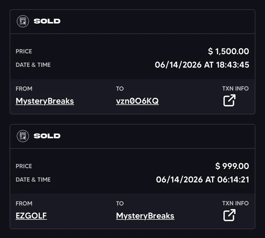The height and width of the screenshot is (238, 265).
Task: Select the SOLD heading of the $999.00 sale
Action: (47, 136)
